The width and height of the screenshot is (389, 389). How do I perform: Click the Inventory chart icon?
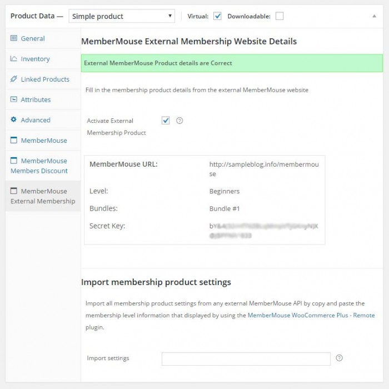pos(14,59)
